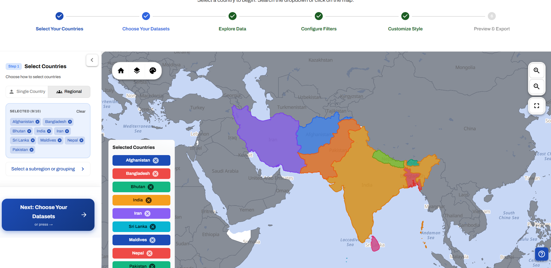Switch to Regional selection mode
Viewport: 551px width, 268px height.
(x=69, y=91)
